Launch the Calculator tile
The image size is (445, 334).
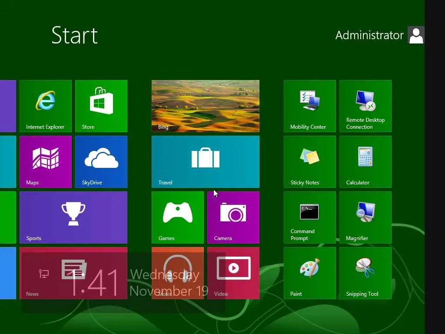pyautogui.click(x=365, y=162)
